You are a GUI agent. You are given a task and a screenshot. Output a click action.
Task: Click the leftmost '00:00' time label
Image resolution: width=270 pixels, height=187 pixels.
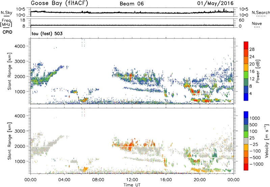coord(30,180)
